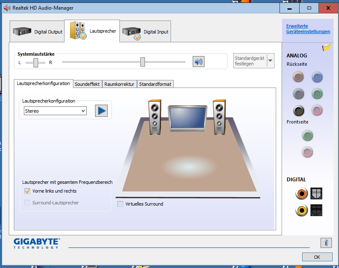339x268 pixels.
Task: Click the GIGABYTE Technology logo
Action: (x=37, y=243)
